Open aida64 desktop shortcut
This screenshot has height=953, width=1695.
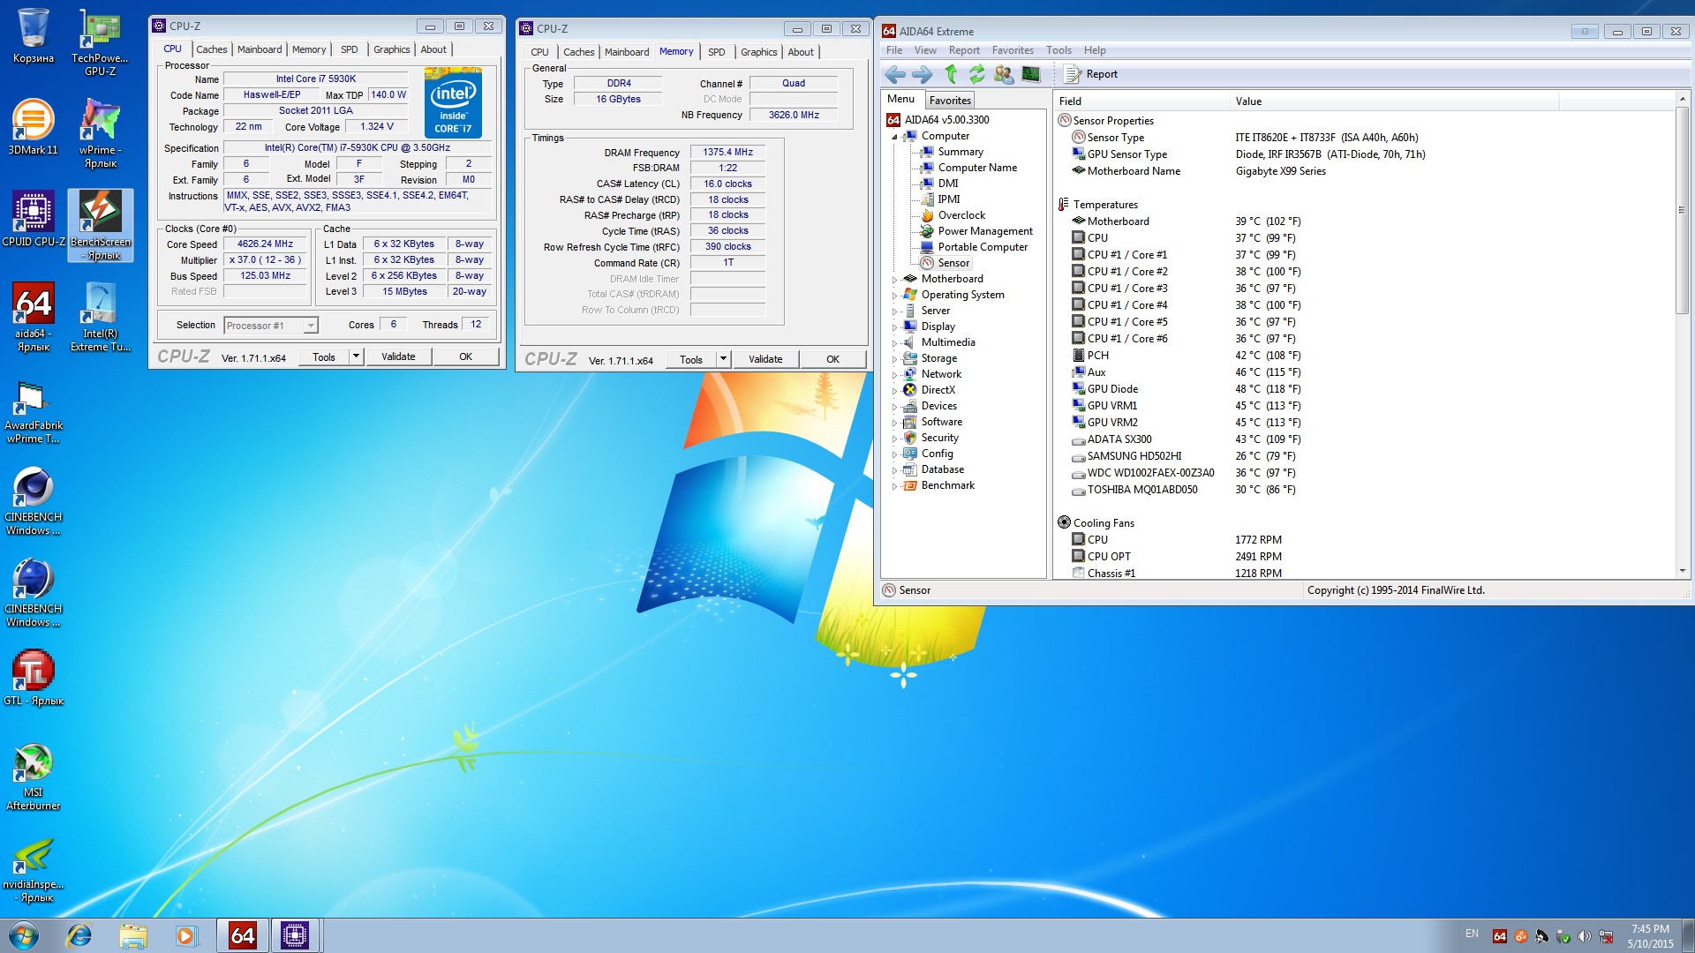tap(34, 318)
